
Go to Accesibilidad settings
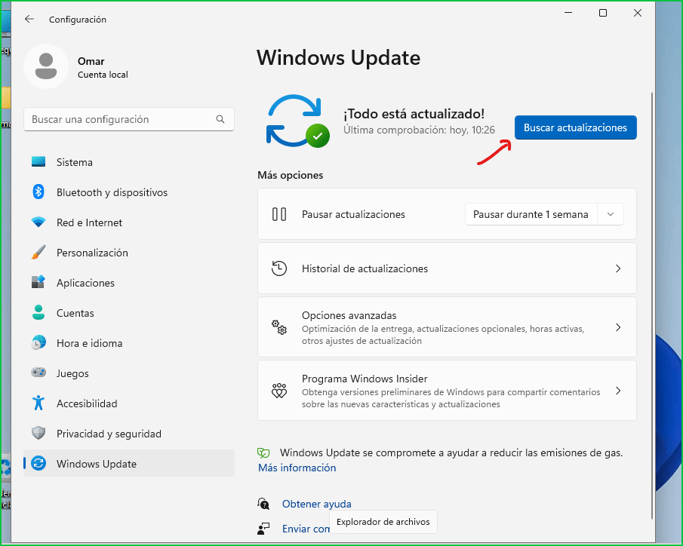129,403
